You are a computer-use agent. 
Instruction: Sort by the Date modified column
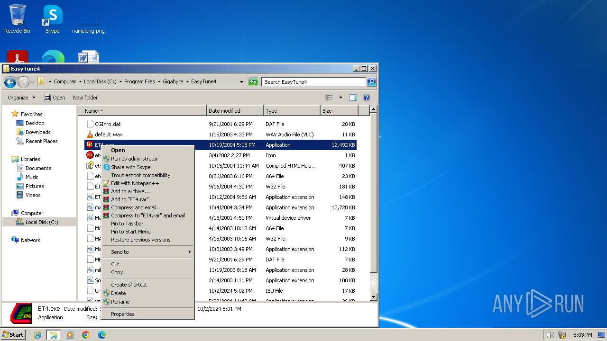pos(235,111)
